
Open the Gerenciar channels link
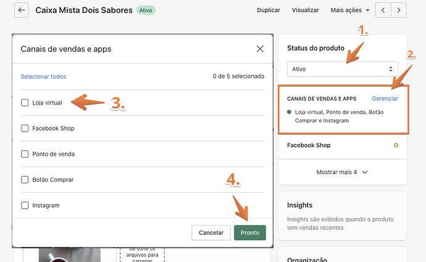(385, 99)
